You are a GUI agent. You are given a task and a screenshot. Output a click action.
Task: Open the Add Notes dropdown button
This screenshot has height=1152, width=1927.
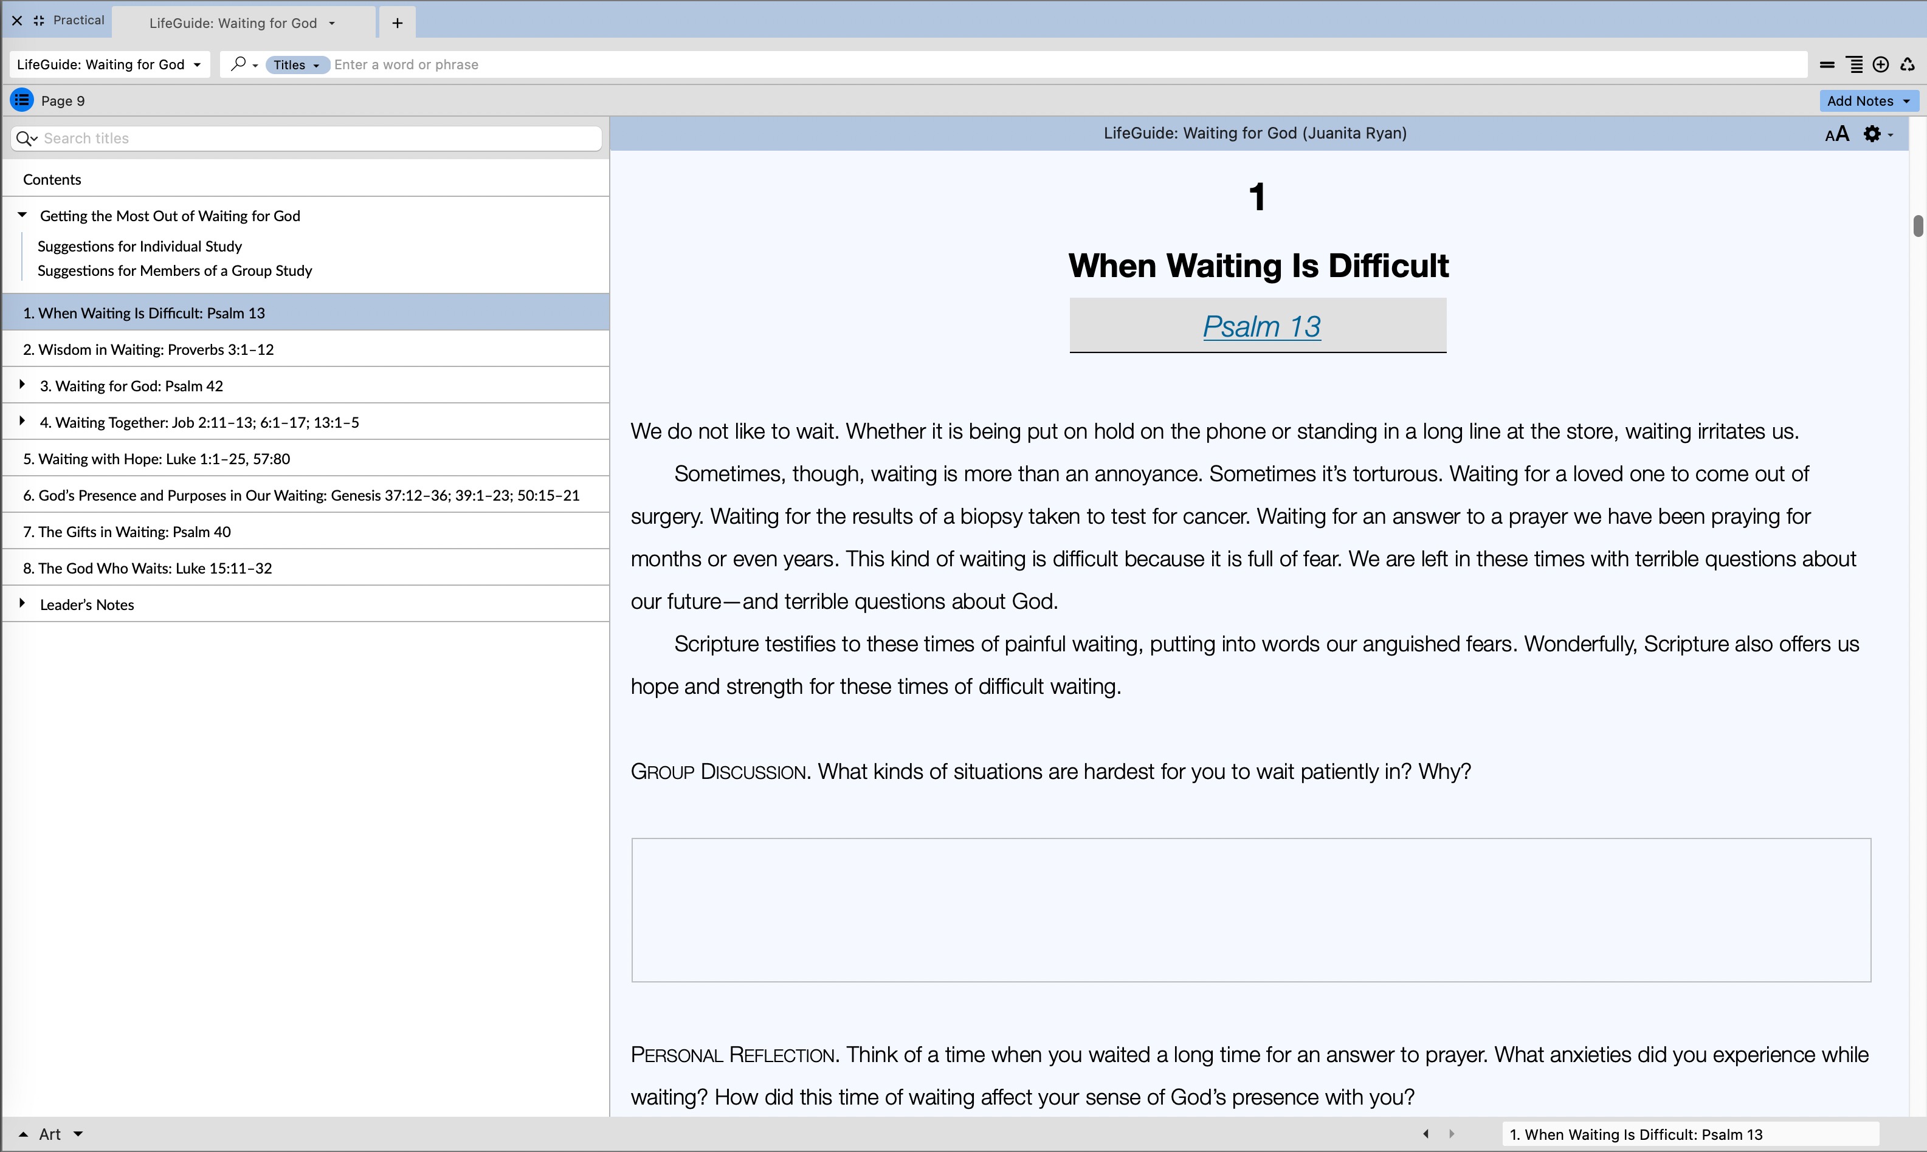click(1868, 101)
